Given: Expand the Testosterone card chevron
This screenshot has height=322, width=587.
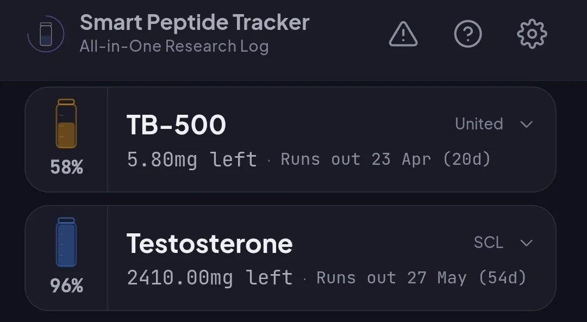Looking at the screenshot, I should click(x=526, y=243).
